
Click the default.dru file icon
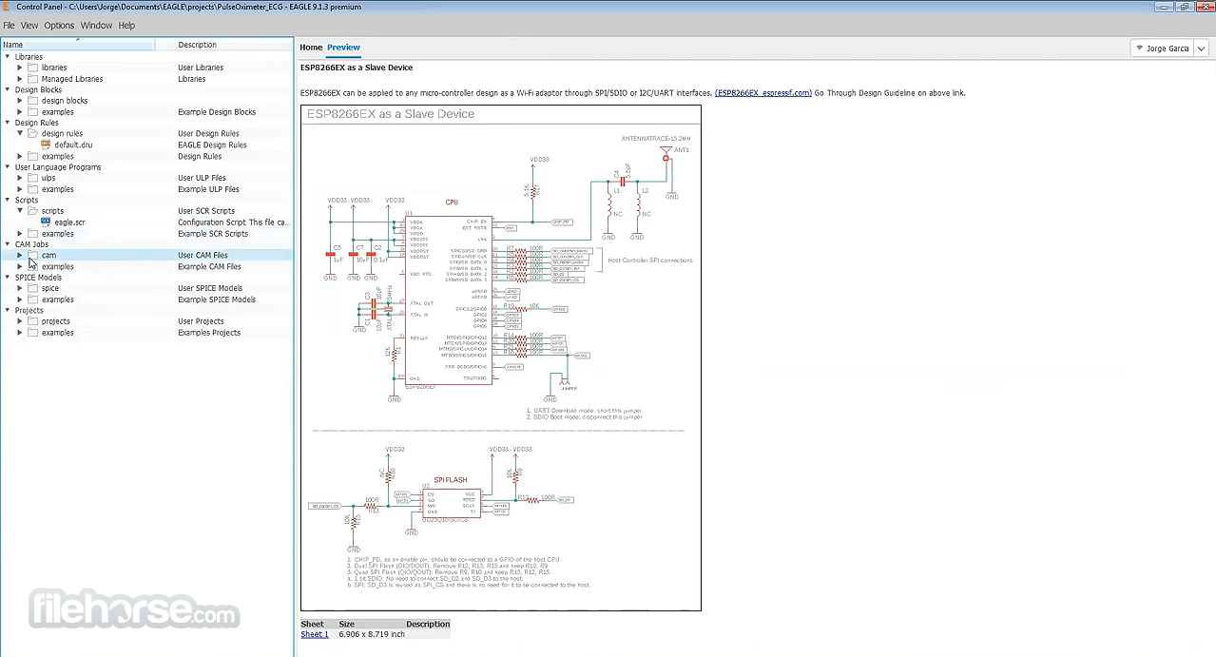click(46, 145)
